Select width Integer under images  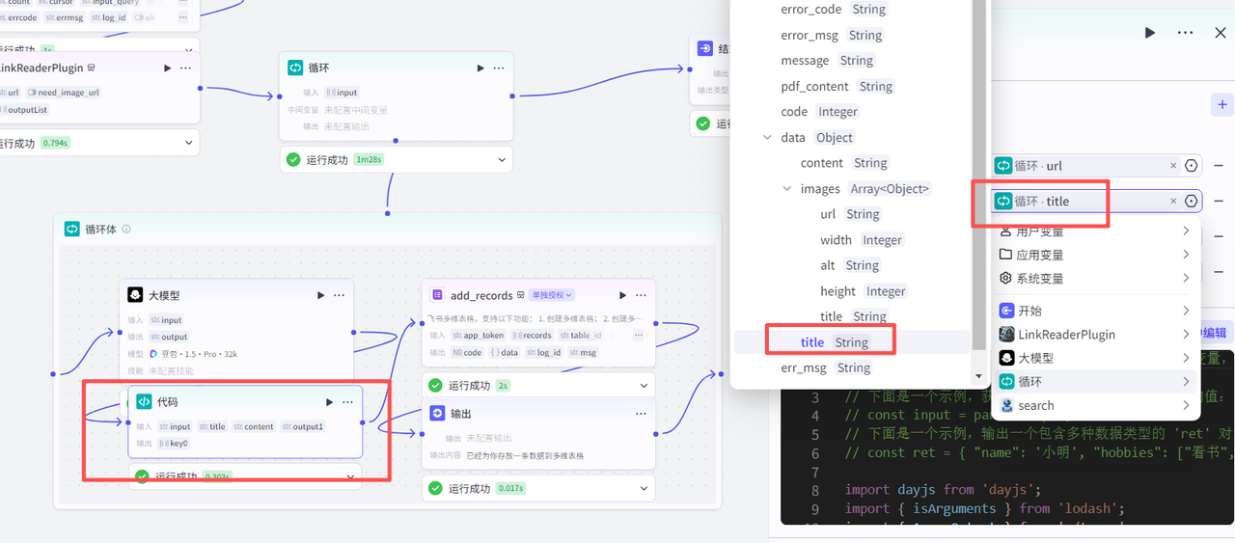pyautogui.click(x=861, y=240)
